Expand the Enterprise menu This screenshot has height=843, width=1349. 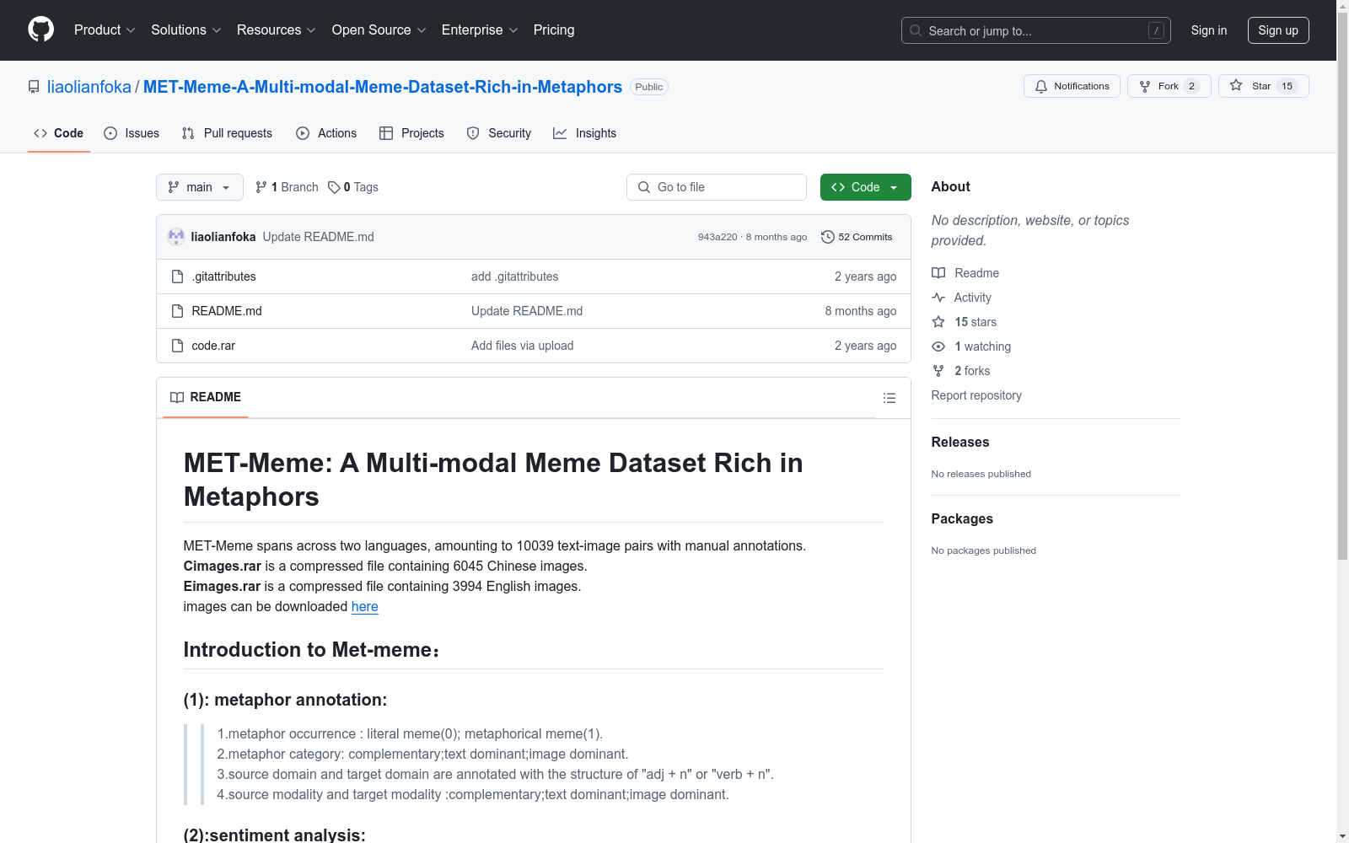click(480, 30)
